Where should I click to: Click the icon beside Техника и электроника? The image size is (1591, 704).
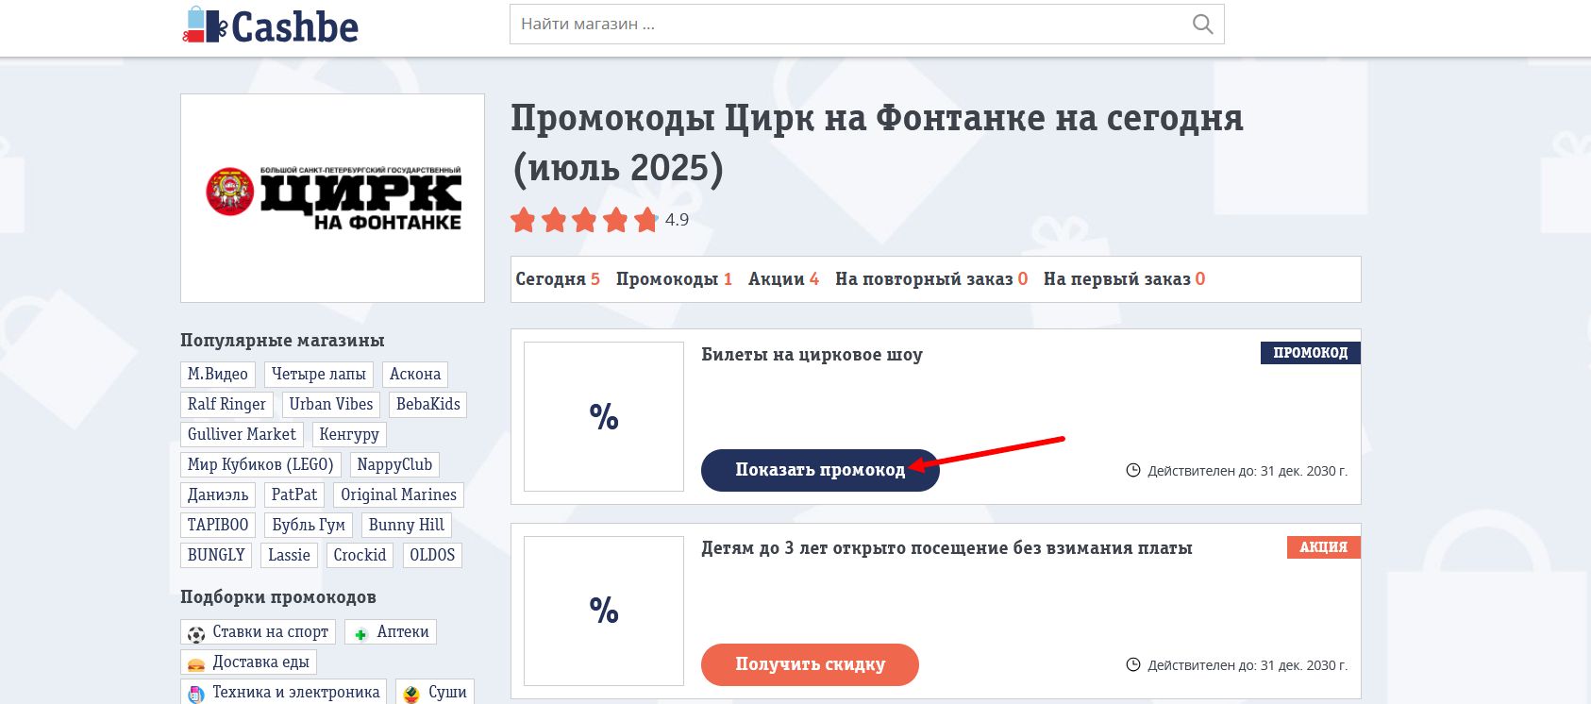[196, 695]
